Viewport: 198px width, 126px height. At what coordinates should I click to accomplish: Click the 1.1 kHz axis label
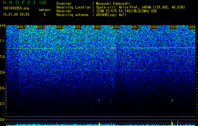[3, 41]
